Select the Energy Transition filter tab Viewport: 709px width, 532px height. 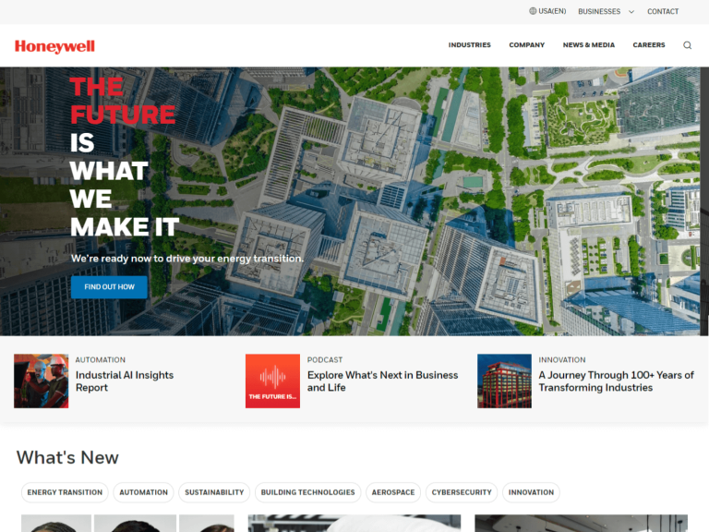click(x=65, y=492)
